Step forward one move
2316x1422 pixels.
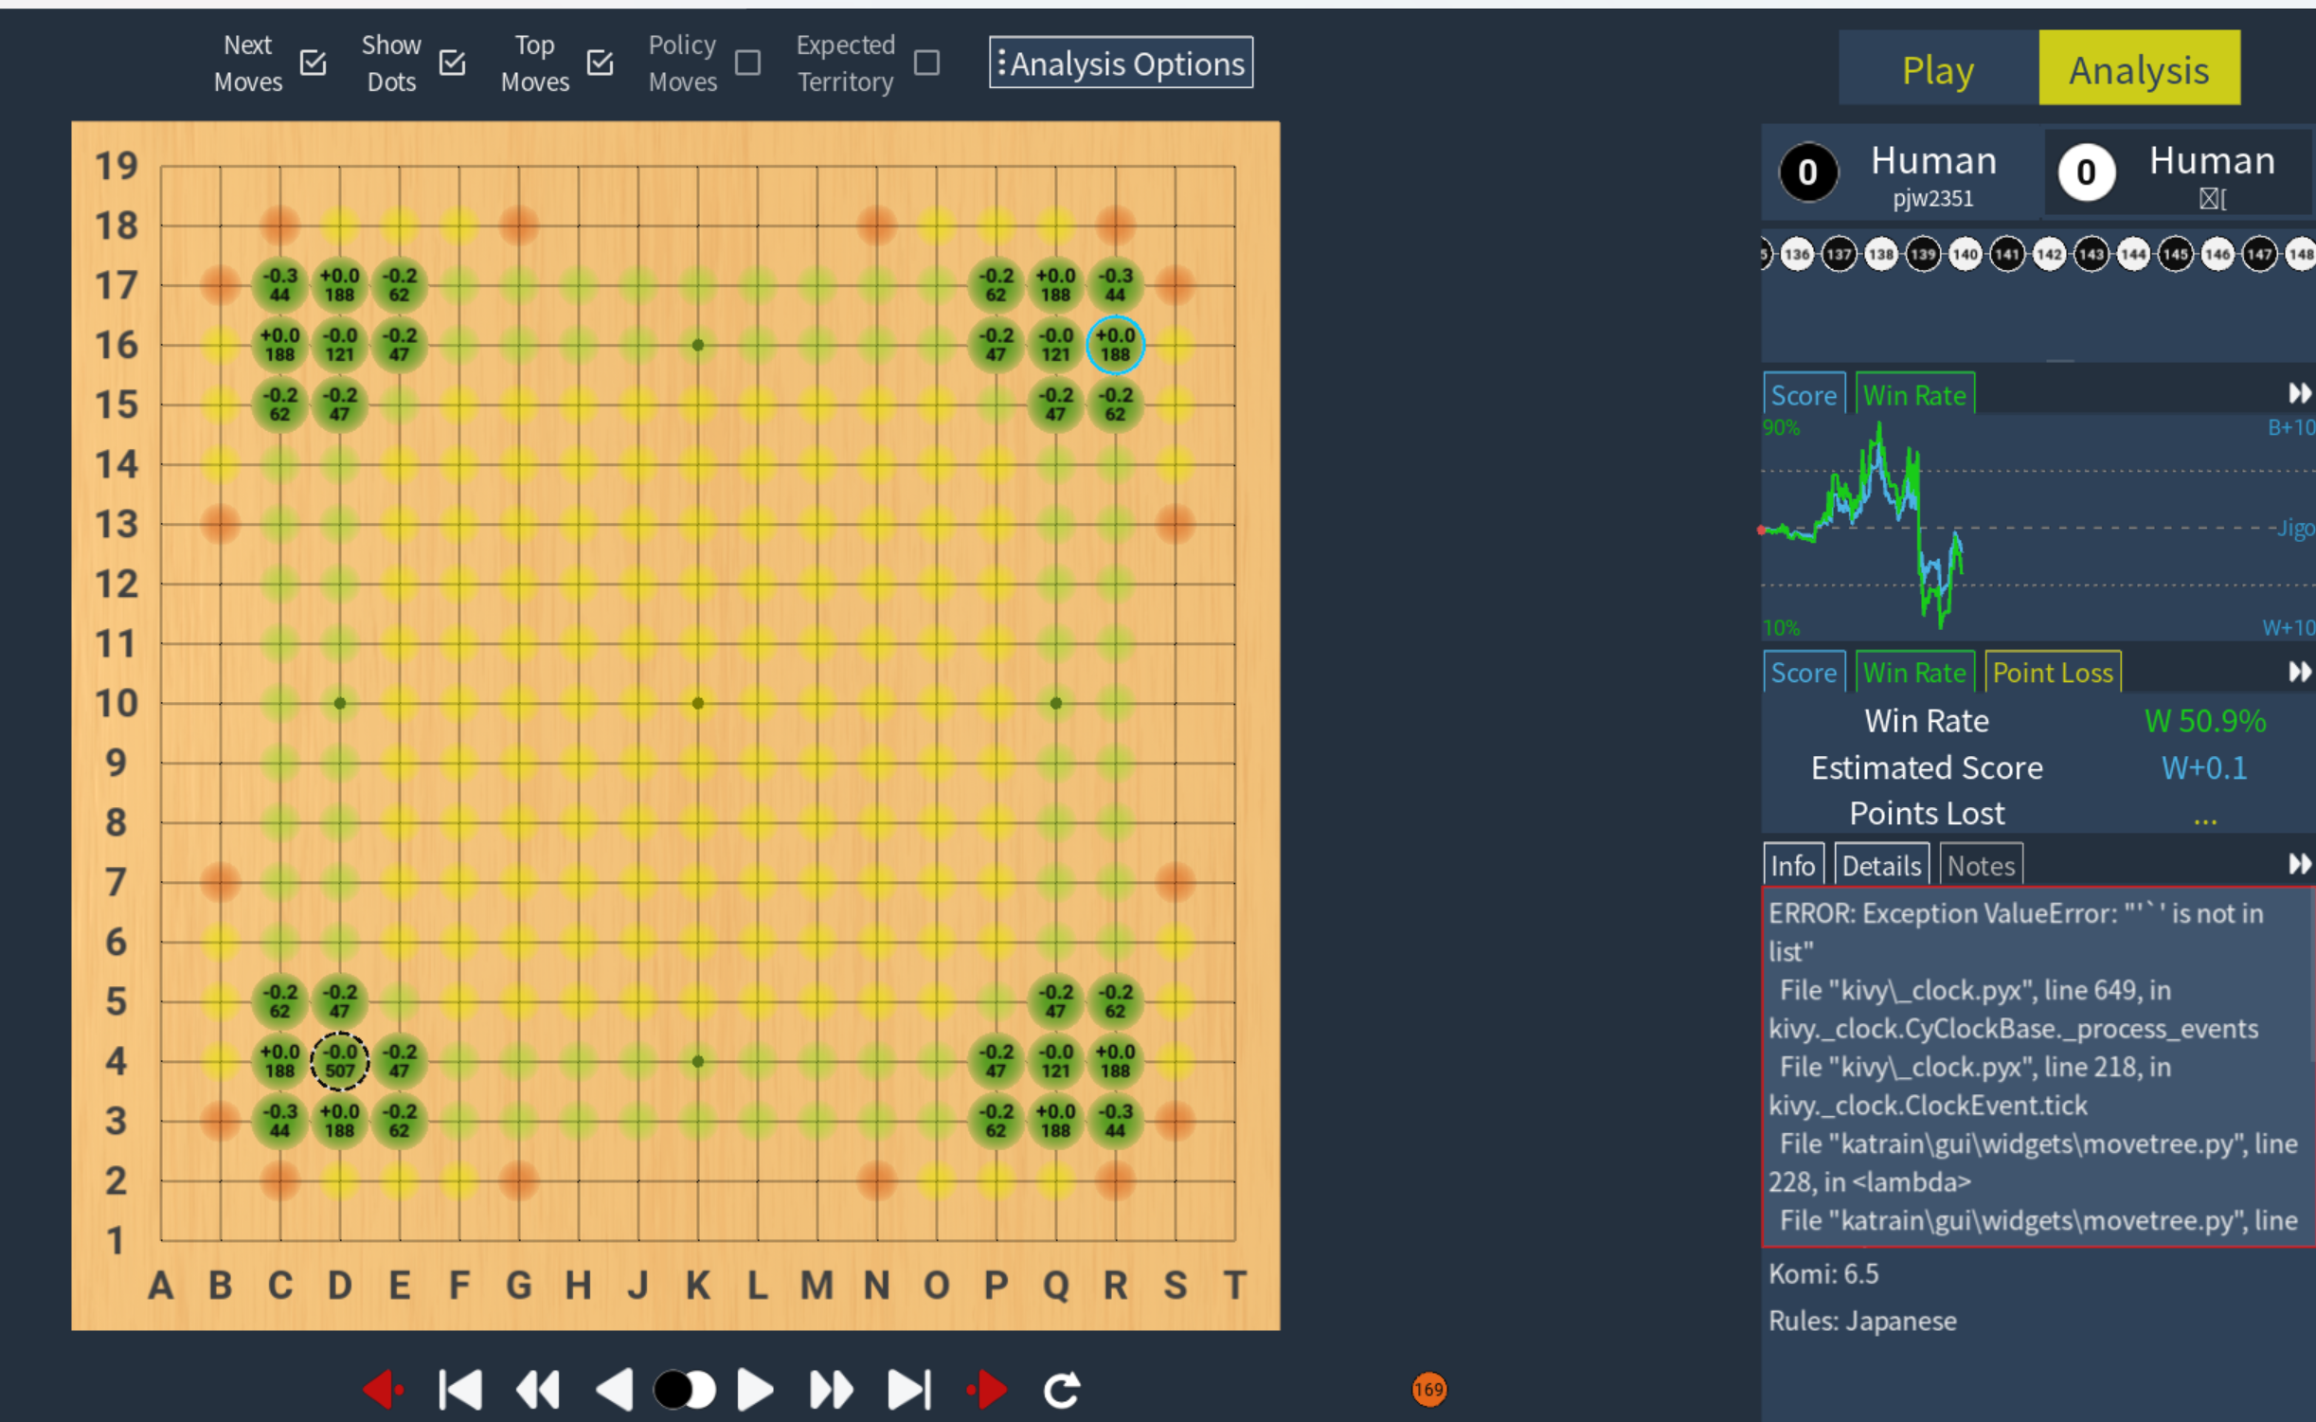[x=755, y=1390]
